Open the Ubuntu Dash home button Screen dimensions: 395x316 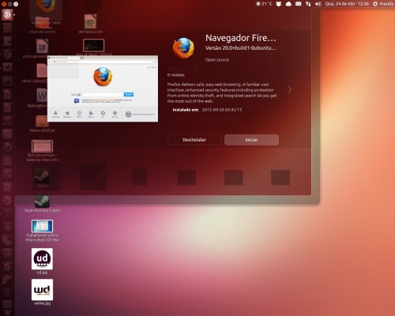coord(7,15)
